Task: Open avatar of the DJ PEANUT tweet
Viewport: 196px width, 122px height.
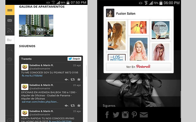Action: click(24, 67)
